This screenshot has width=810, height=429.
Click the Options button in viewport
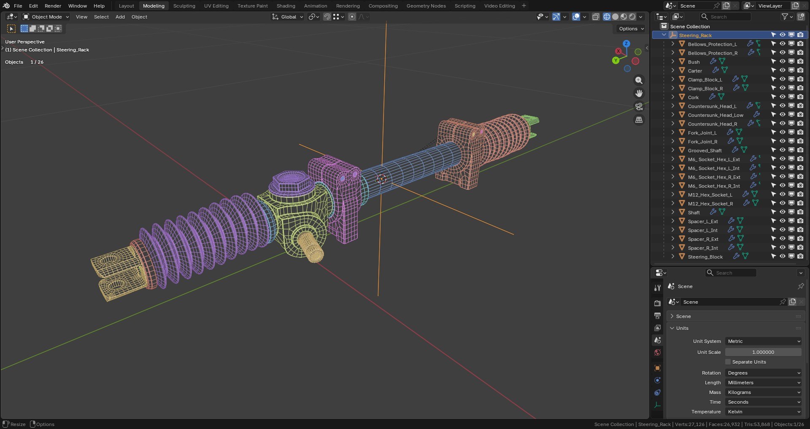coord(631,29)
